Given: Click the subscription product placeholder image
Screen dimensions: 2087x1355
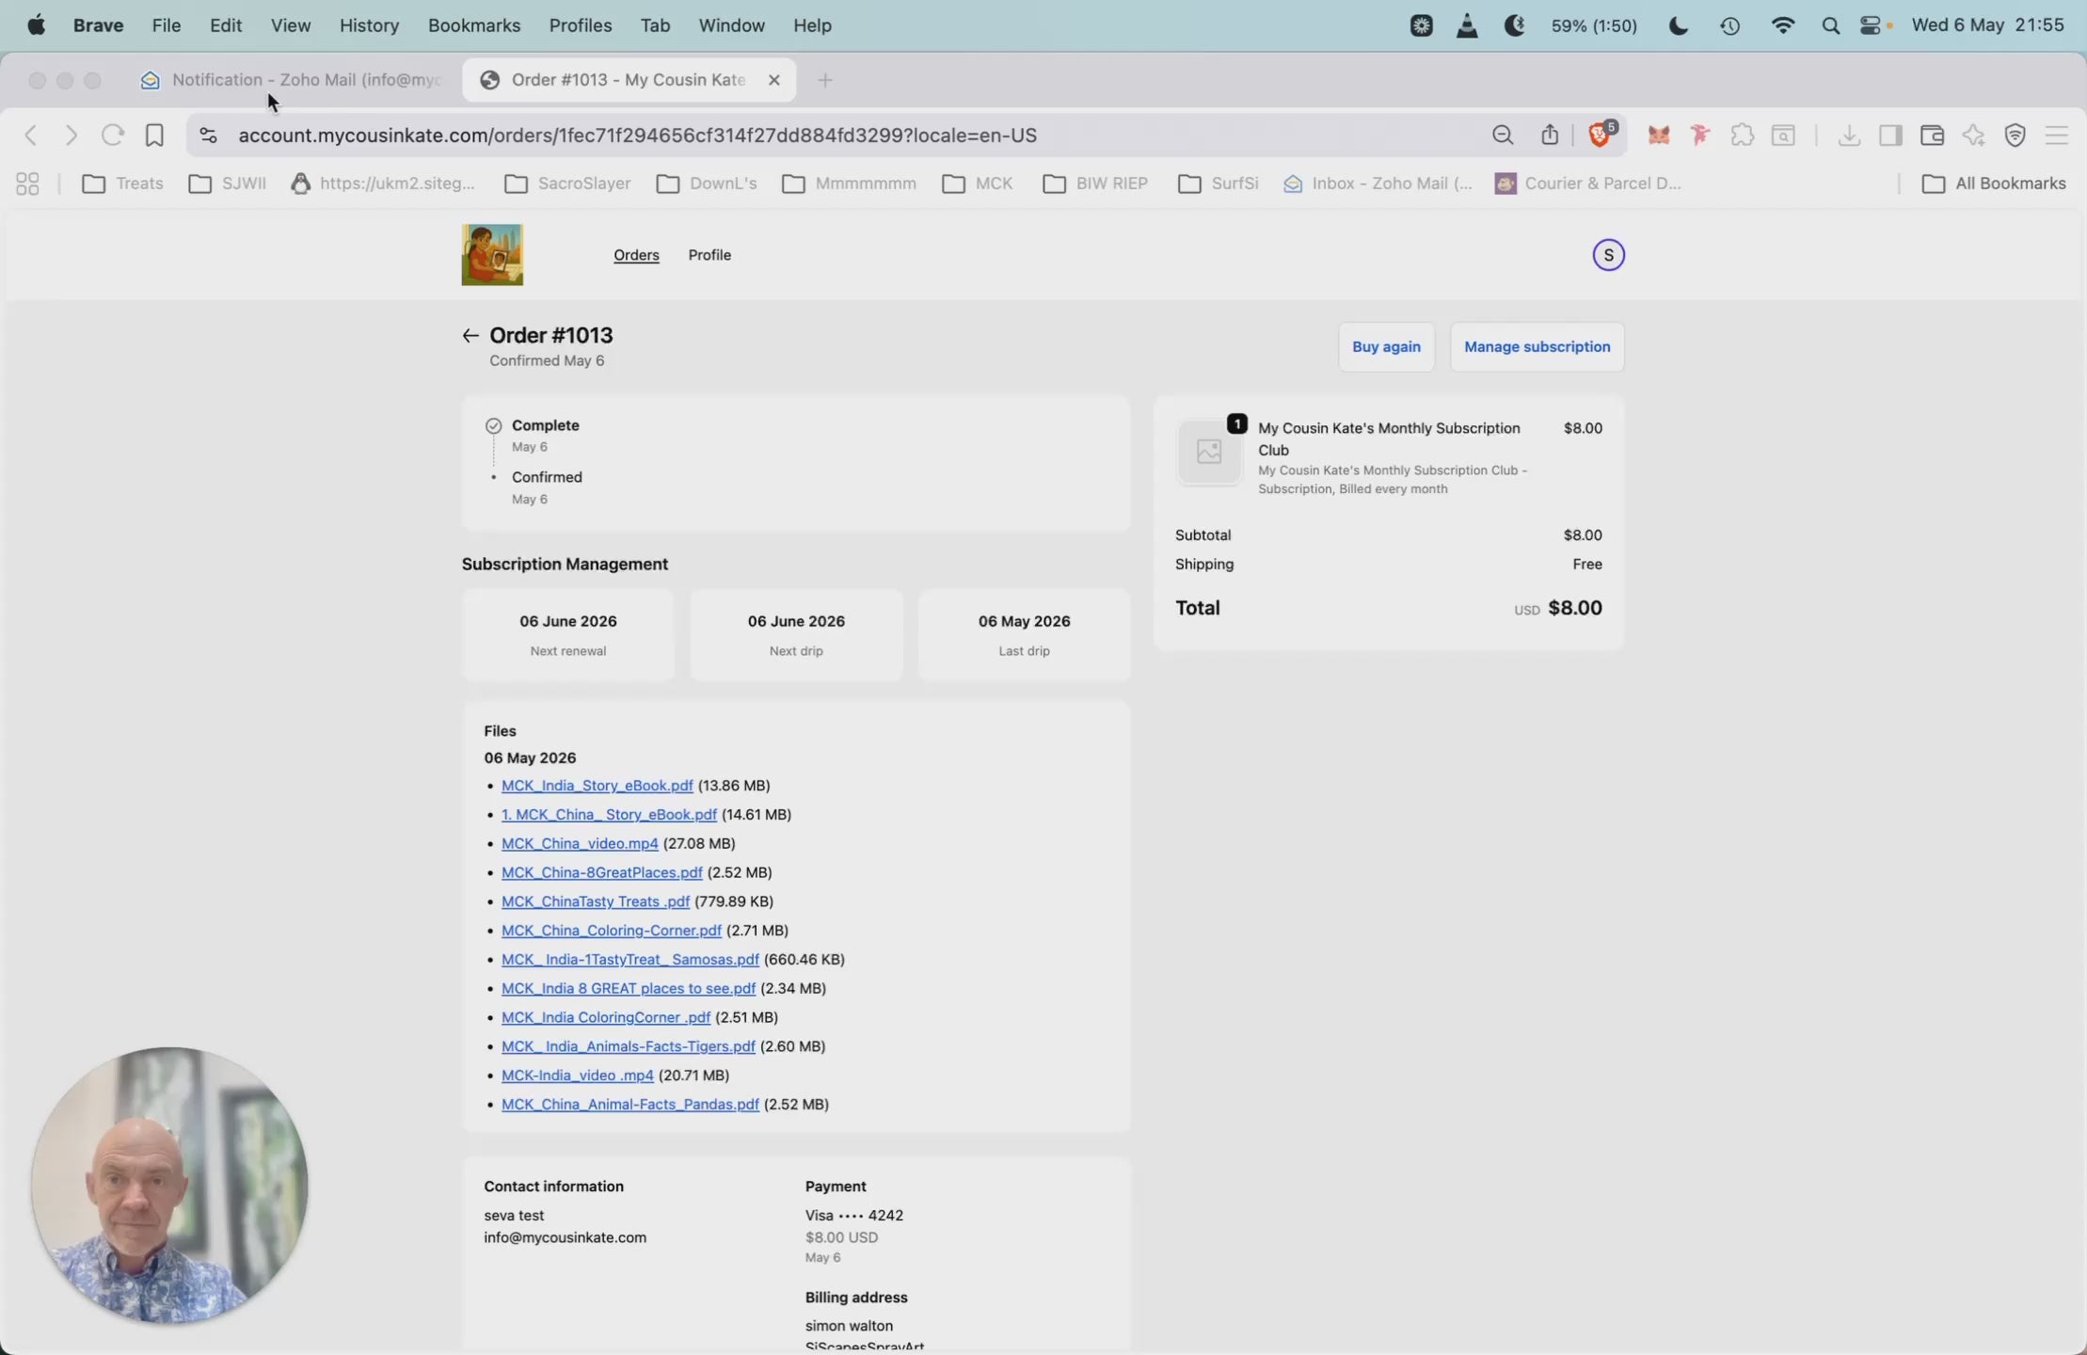Looking at the screenshot, I should 1209,452.
